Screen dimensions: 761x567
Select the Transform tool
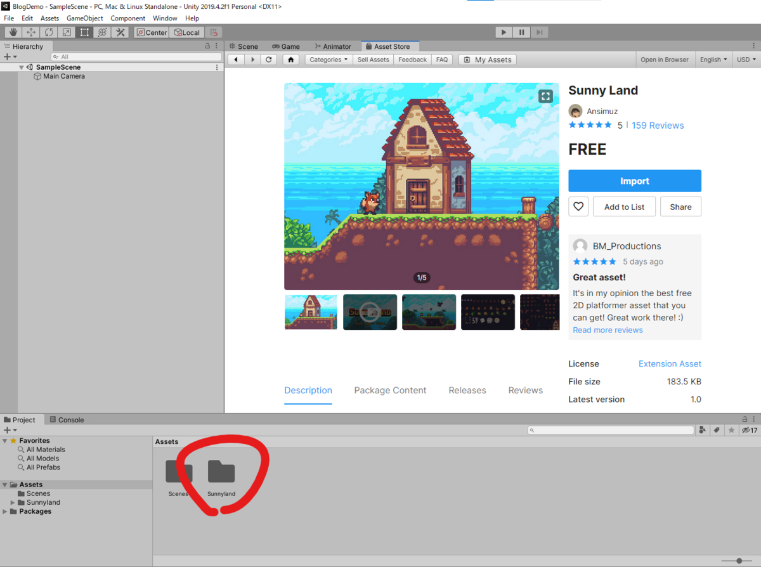click(102, 32)
